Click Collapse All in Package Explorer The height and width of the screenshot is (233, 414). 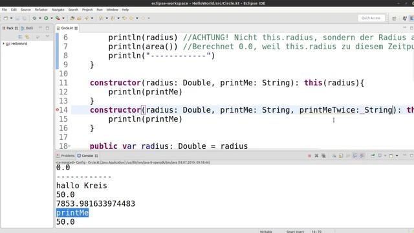[x=20, y=37]
